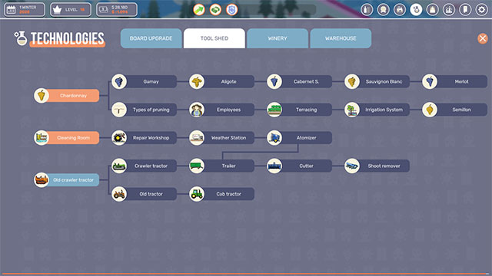Click the blue shield icon in top bar
The width and height of the screenshot is (492, 276).
(231, 10)
